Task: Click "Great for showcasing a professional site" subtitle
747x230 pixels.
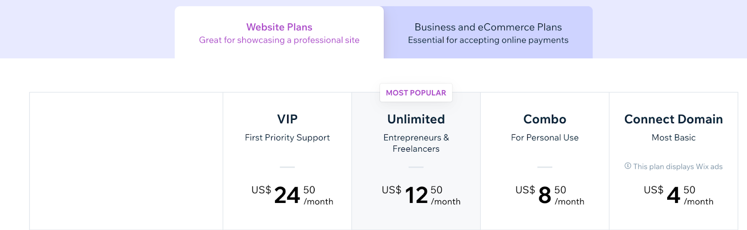Action: (x=279, y=40)
